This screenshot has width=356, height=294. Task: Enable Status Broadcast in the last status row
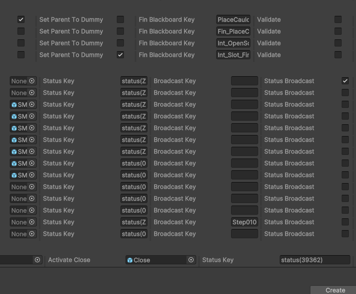[x=345, y=234]
